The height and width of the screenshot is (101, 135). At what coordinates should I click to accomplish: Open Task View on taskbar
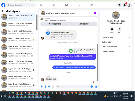tap(5, 96)
